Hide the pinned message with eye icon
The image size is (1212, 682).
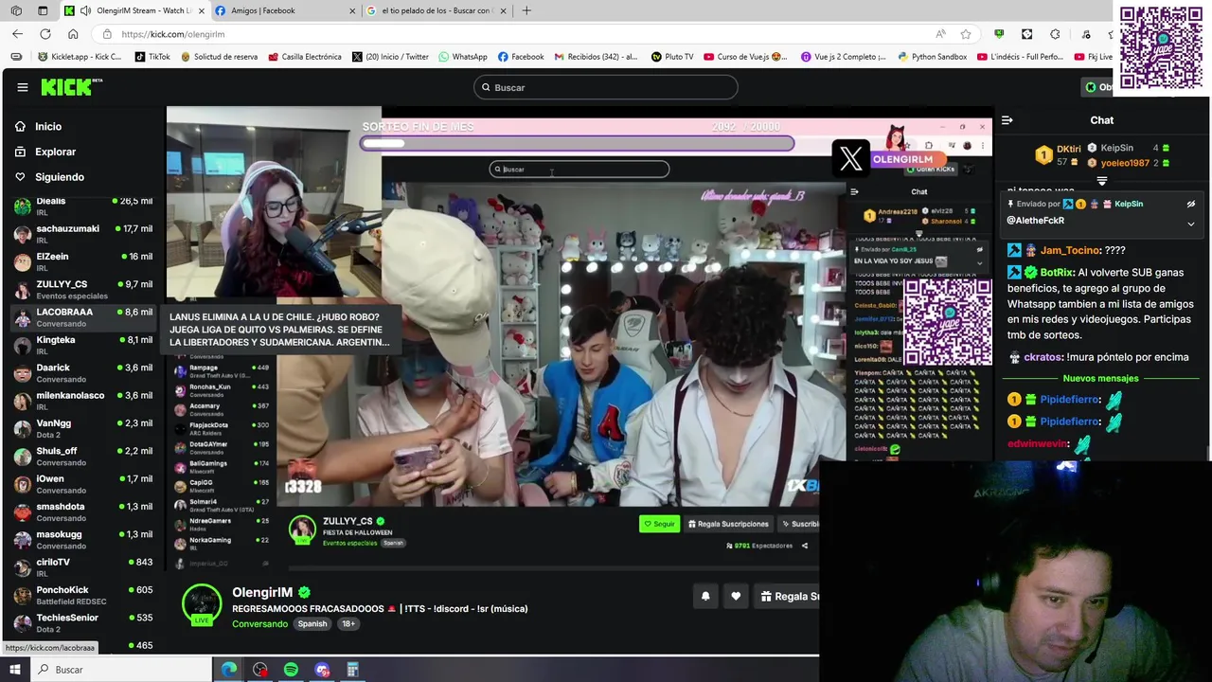1191,204
